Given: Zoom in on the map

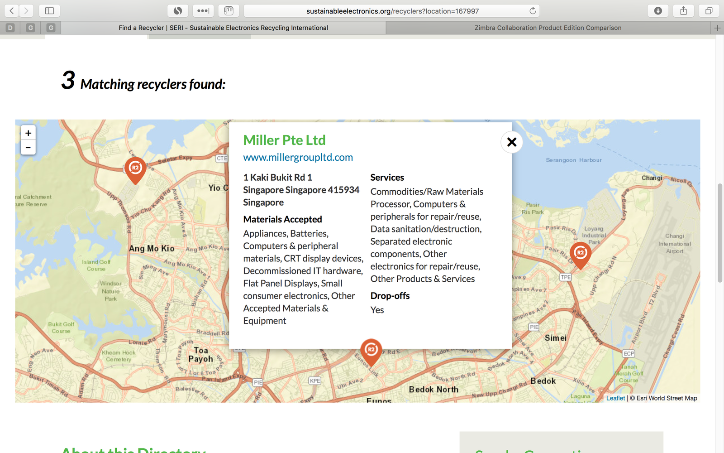Looking at the screenshot, I should pyautogui.click(x=28, y=133).
